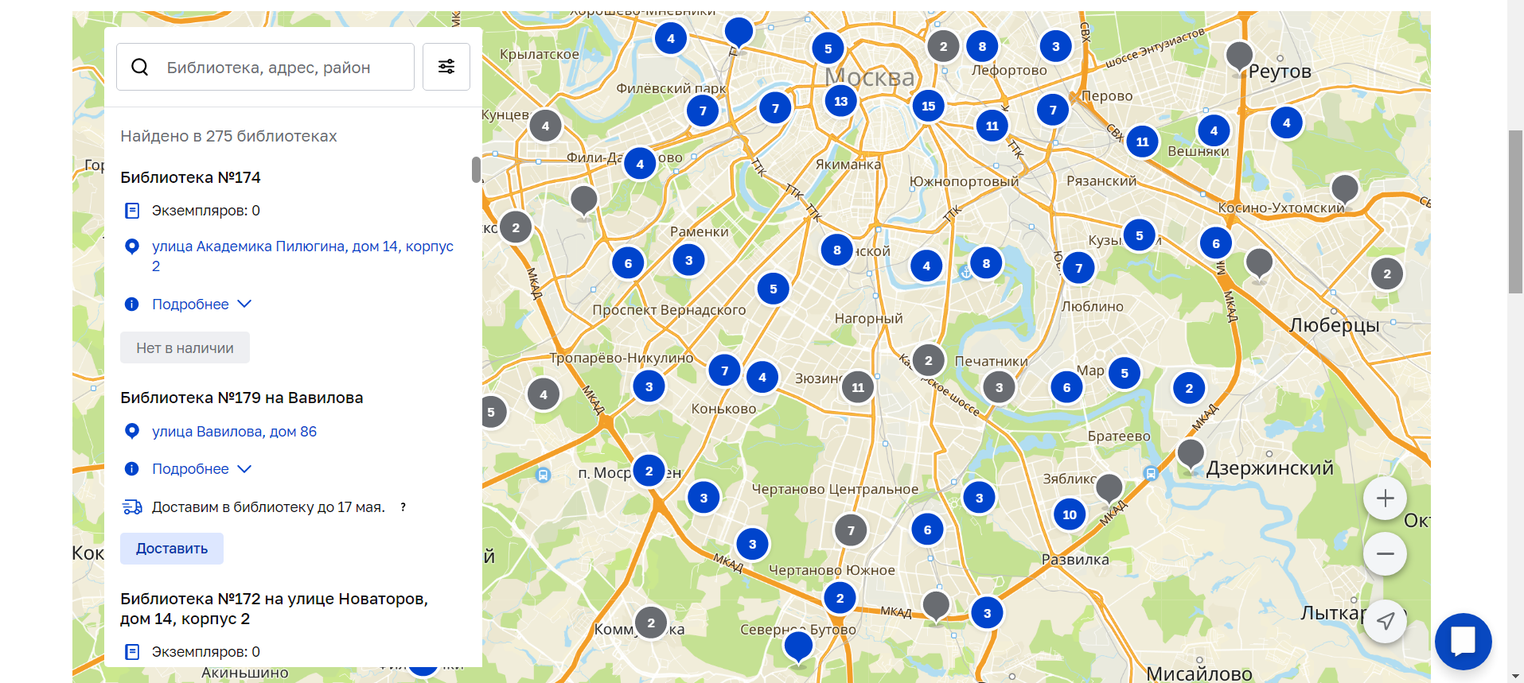The image size is (1524, 683).
Task: Open address улица Вавилова, дом 86
Action: click(x=234, y=432)
